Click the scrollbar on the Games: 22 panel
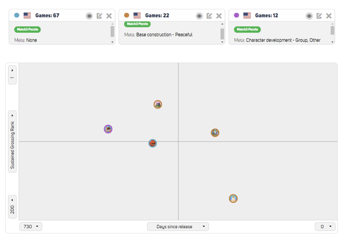The width and height of the screenshot is (345, 241). (221, 34)
